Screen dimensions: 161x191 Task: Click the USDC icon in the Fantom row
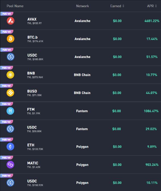coord(10,129)
